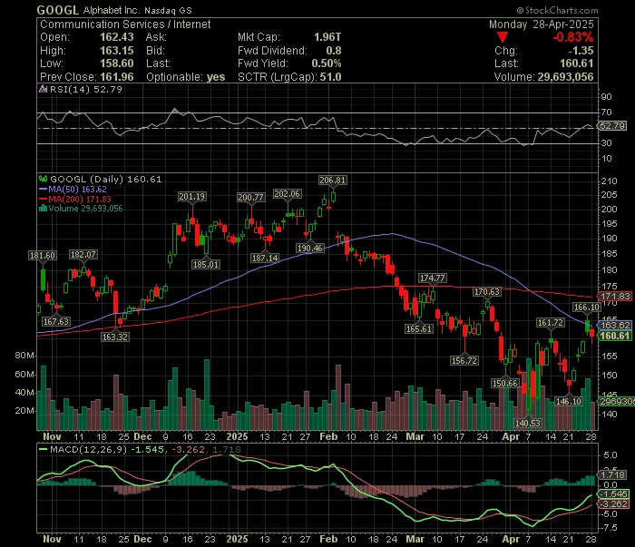Click the Nasdaq GS exchange label

[168, 11]
